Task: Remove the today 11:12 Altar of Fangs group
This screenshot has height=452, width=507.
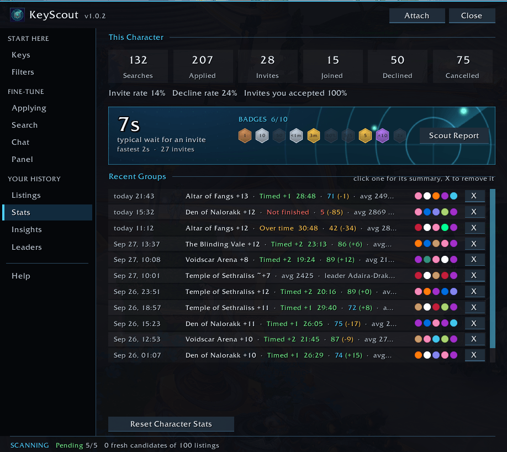Action: coord(474,228)
